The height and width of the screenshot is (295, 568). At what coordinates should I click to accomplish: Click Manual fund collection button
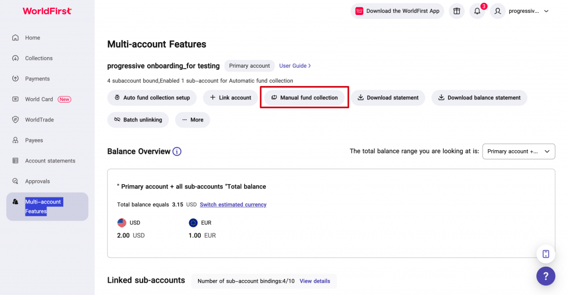click(304, 98)
